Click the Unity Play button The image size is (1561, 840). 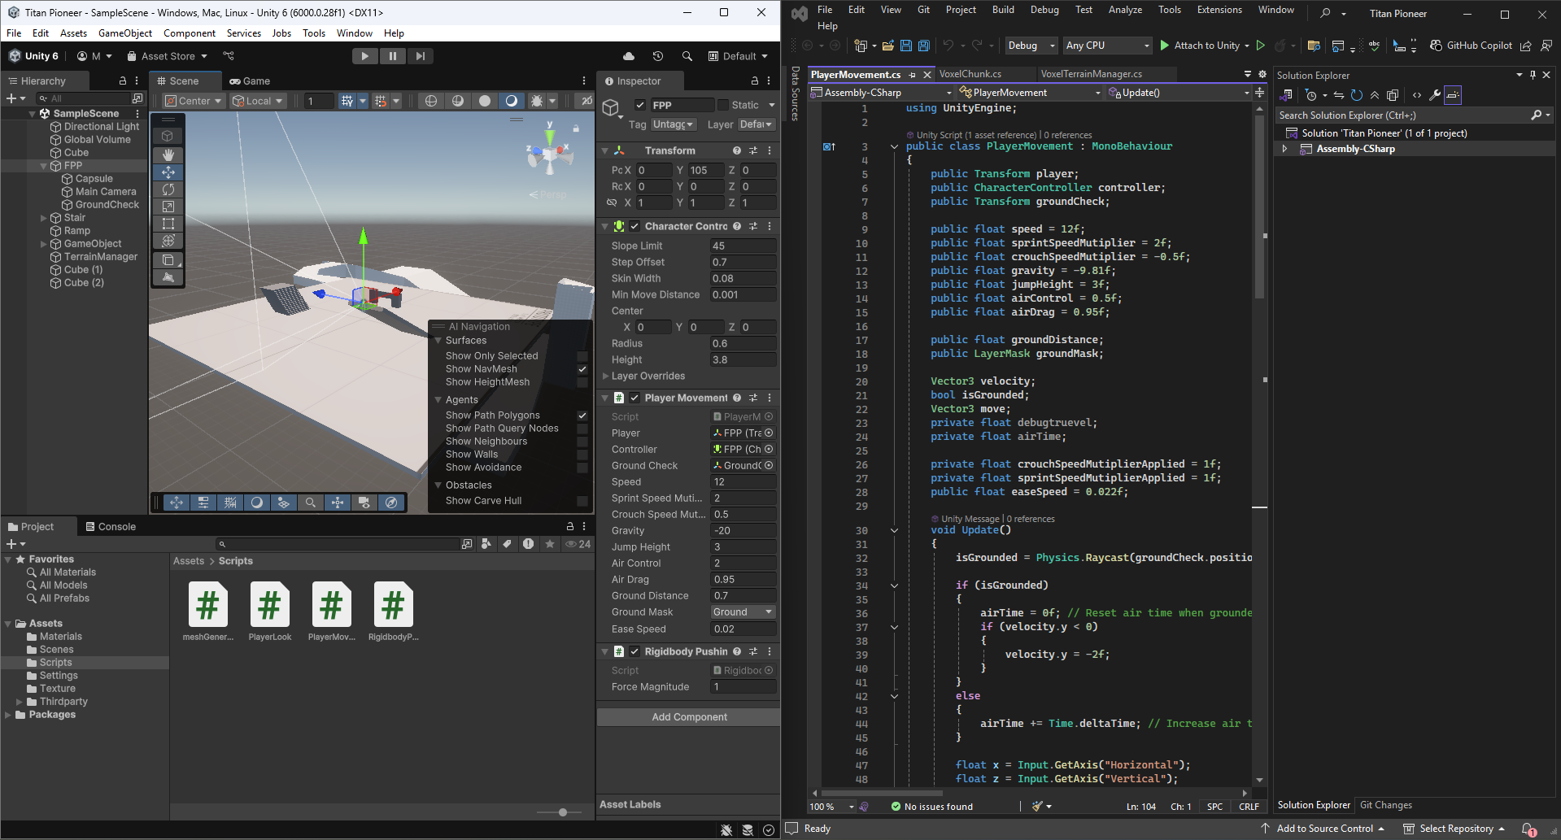click(x=364, y=56)
